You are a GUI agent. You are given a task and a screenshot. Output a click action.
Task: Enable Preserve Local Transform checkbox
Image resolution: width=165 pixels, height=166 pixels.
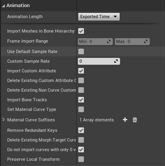(x=81, y=159)
